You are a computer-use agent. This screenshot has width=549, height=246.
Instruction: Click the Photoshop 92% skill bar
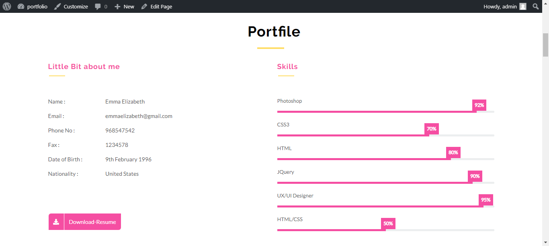[x=386, y=112]
